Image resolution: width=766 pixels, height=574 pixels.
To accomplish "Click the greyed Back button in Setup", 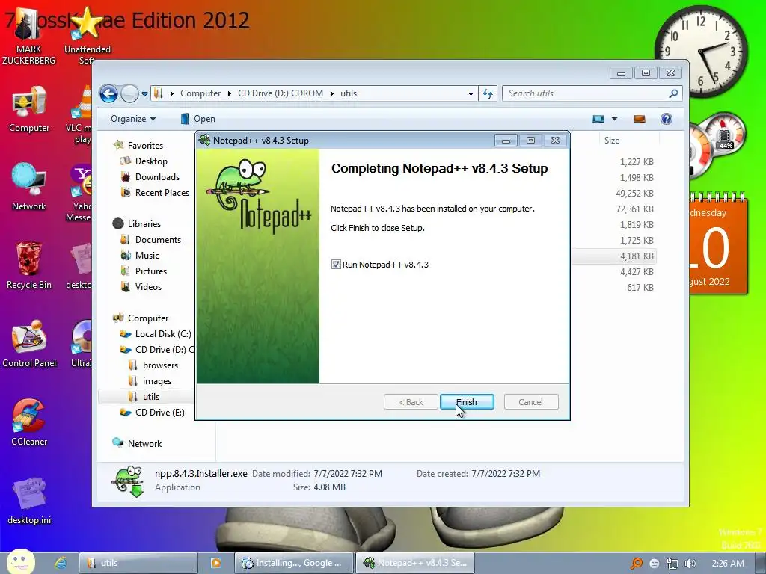I will tap(411, 401).
